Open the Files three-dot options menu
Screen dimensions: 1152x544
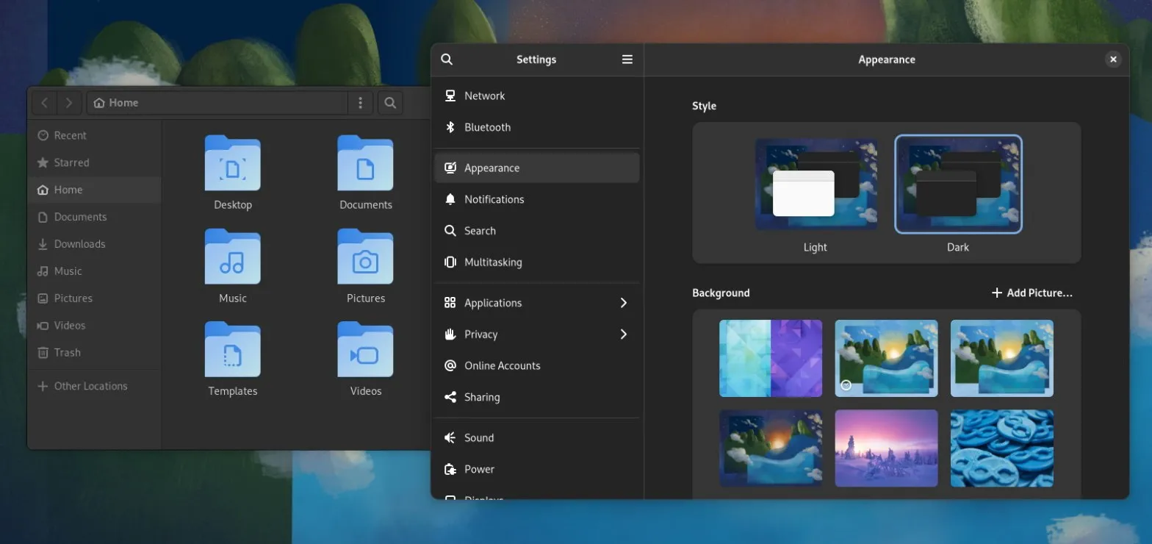tap(360, 103)
